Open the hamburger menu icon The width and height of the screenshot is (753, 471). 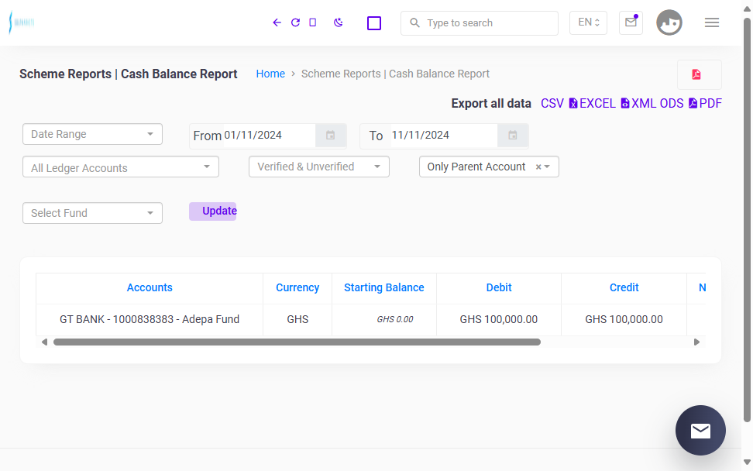(x=712, y=22)
